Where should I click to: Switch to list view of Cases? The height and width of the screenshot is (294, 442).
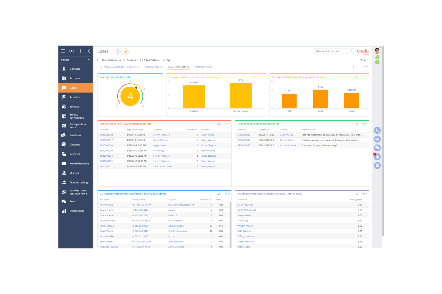tap(117, 51)
